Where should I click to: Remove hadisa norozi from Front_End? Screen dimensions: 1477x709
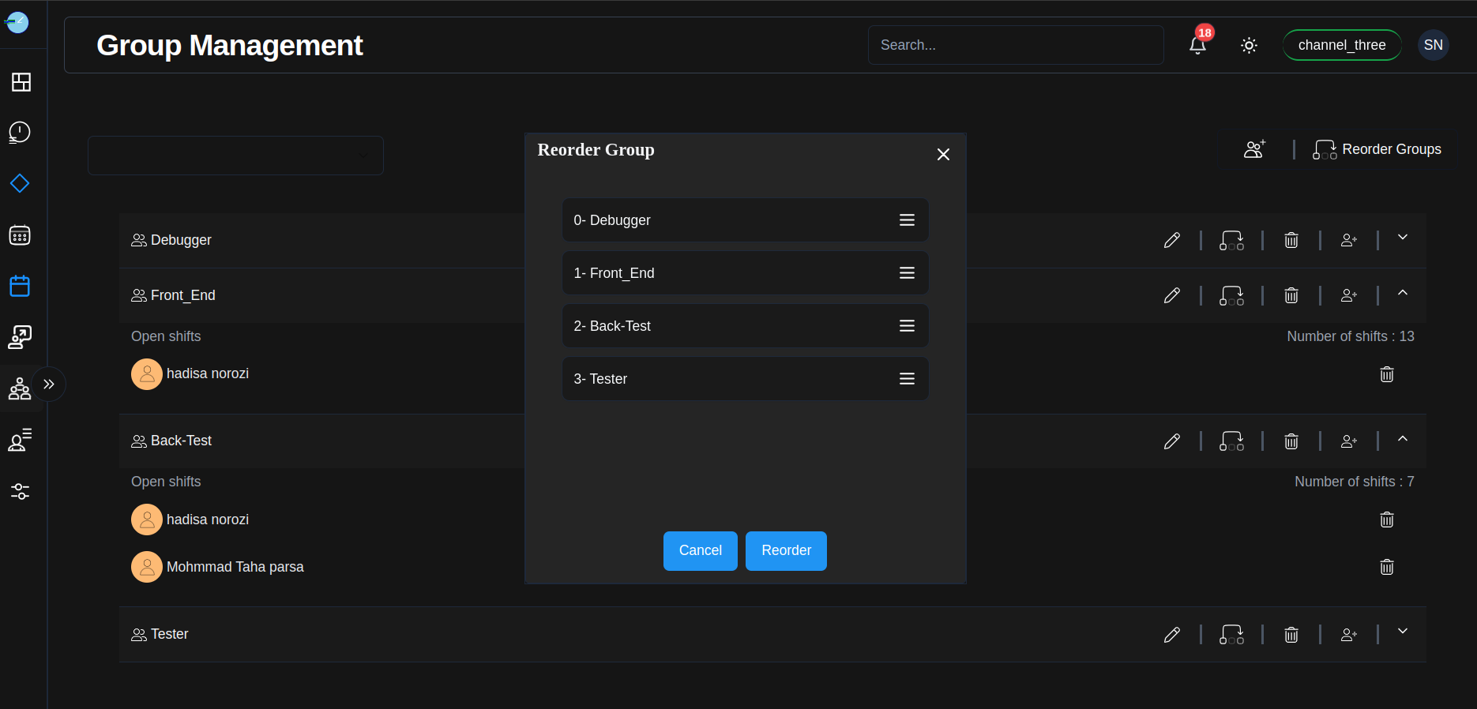[1387, 374]
